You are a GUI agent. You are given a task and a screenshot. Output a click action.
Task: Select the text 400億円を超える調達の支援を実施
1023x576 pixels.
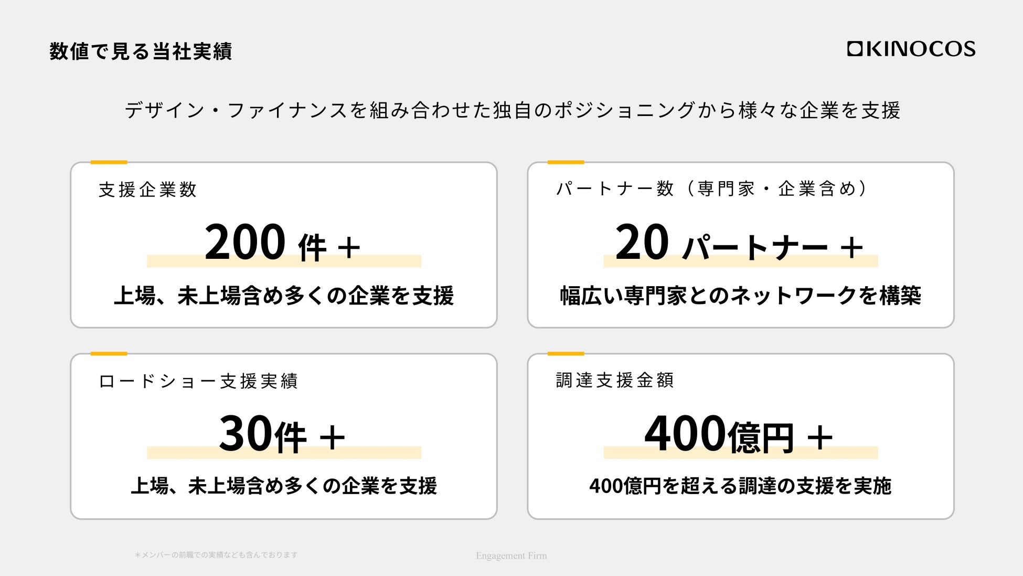tap(740, 486)
